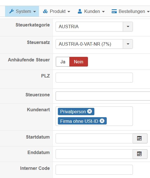
Task: Remove the Firma ohne USt-ID tag
Action: (x=102, y=121)
